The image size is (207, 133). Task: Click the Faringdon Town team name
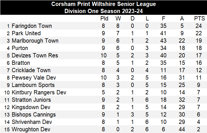click(x=32, y=26)
